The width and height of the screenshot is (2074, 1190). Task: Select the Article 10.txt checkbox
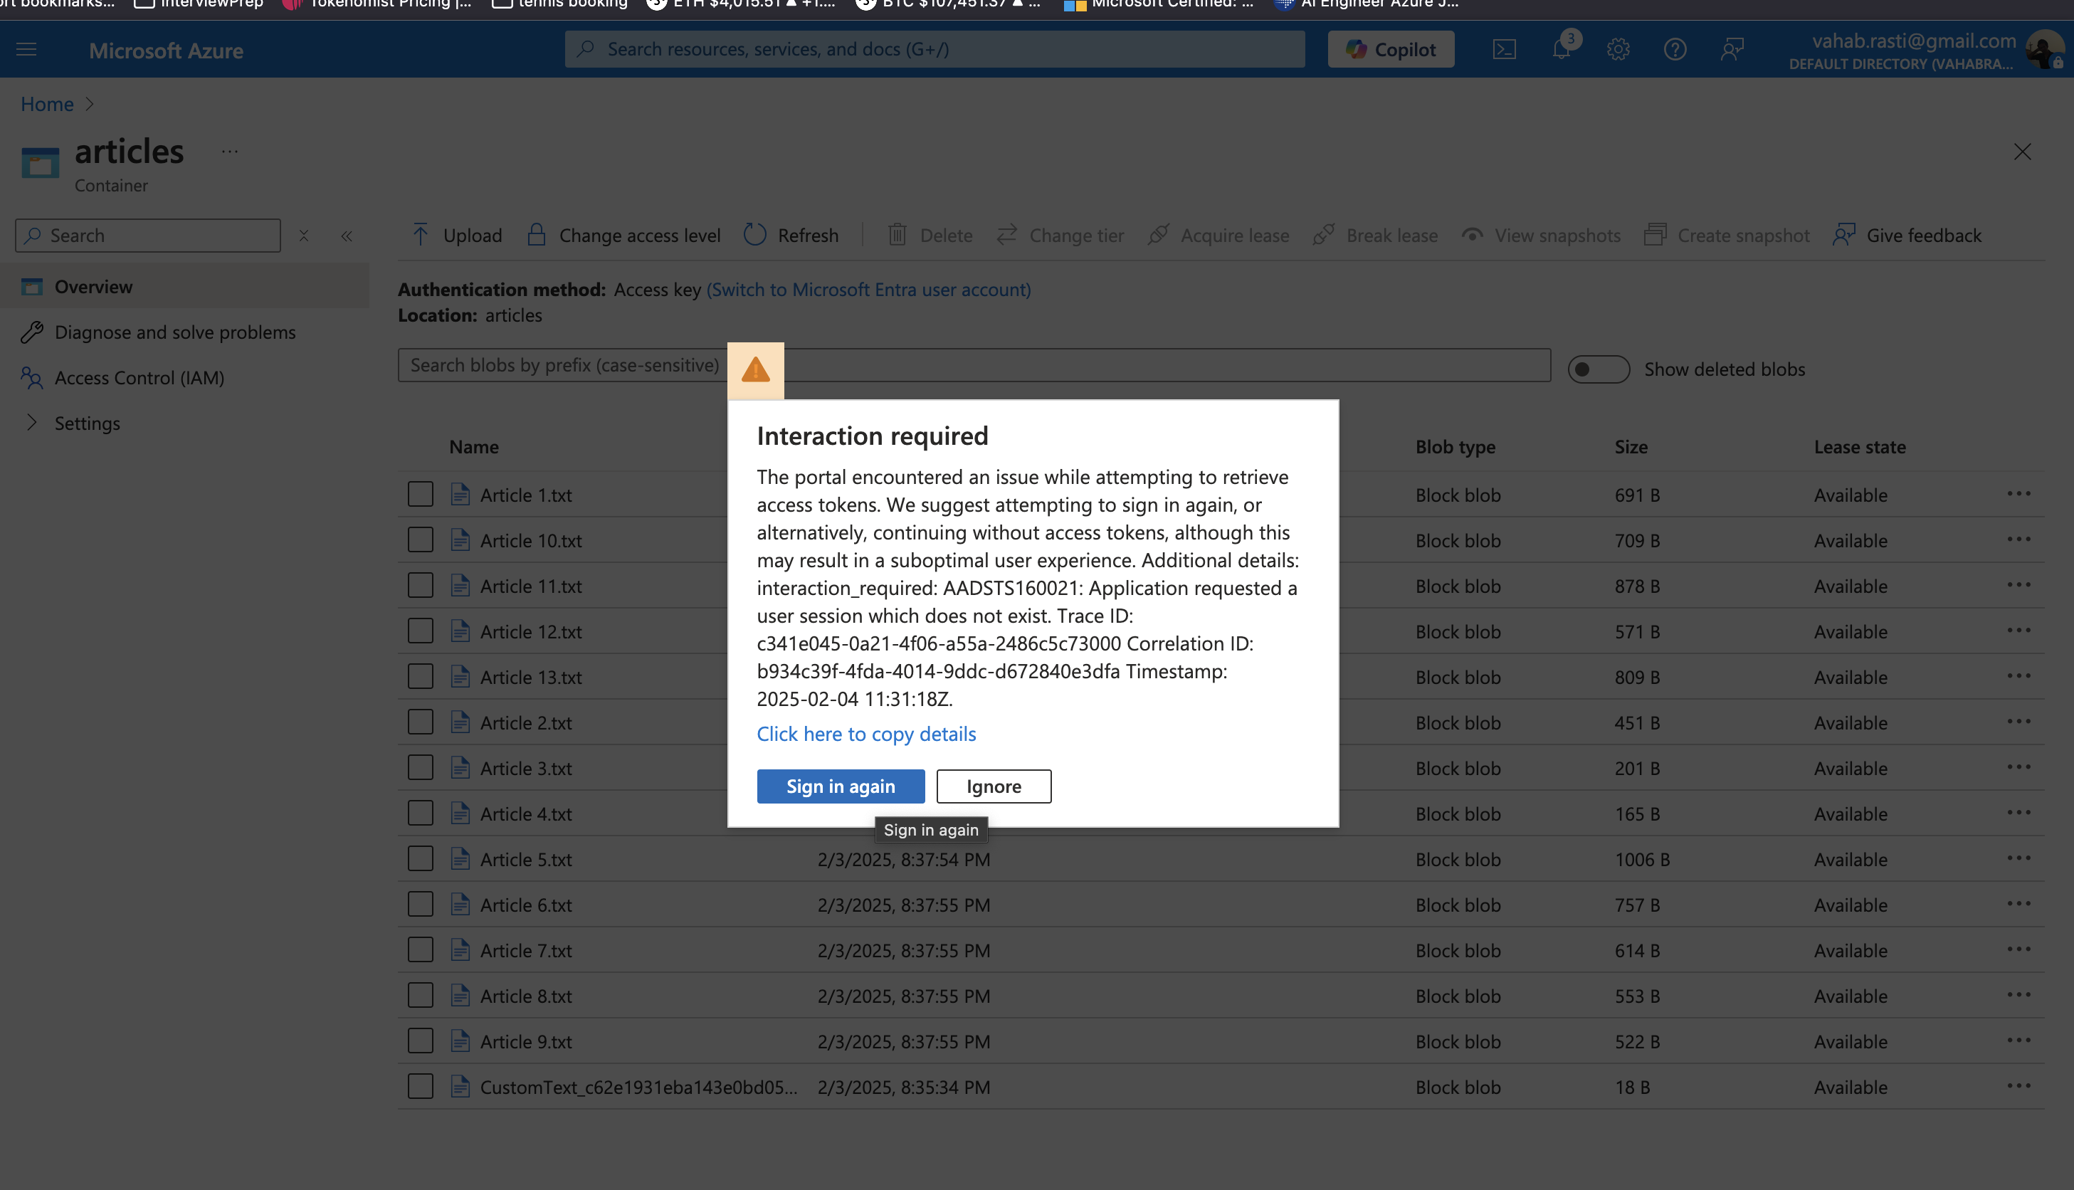tap(420, 540)
